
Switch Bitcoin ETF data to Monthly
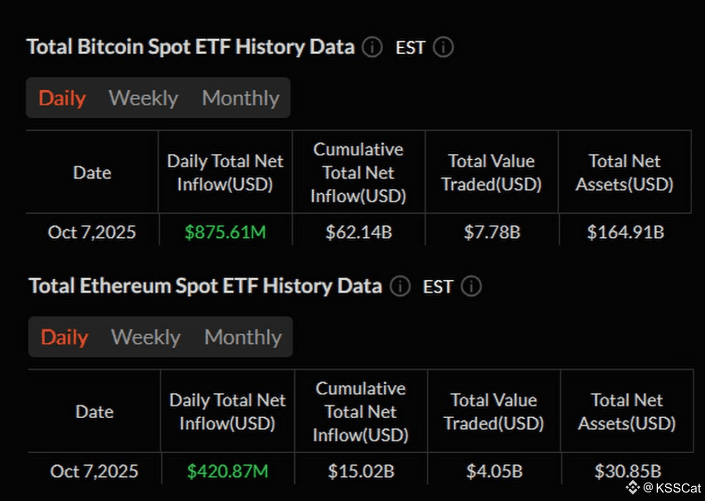tap(241, 98)
